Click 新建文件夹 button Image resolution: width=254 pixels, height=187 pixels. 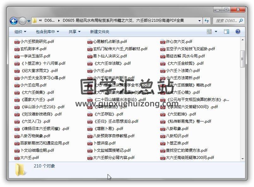[99, 32]
